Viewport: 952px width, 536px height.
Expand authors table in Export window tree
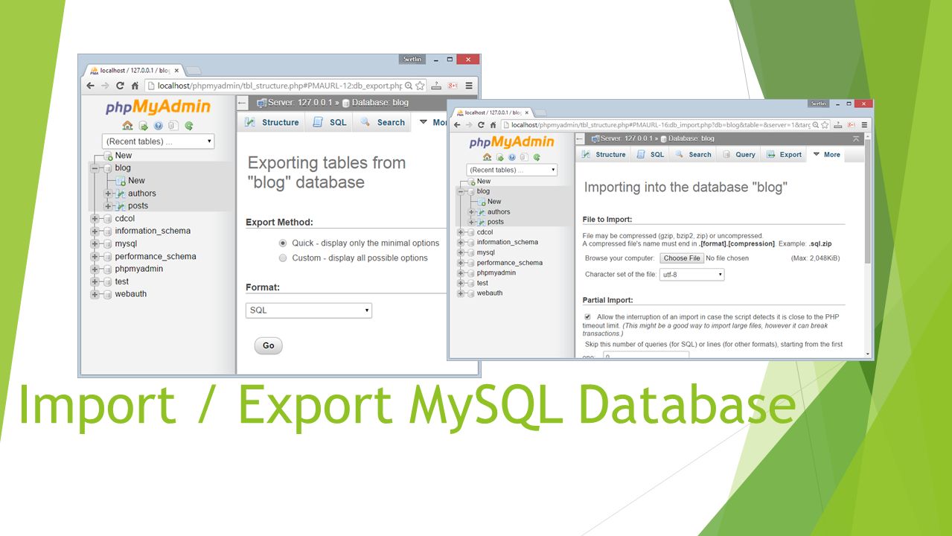[x=108, y=194]
